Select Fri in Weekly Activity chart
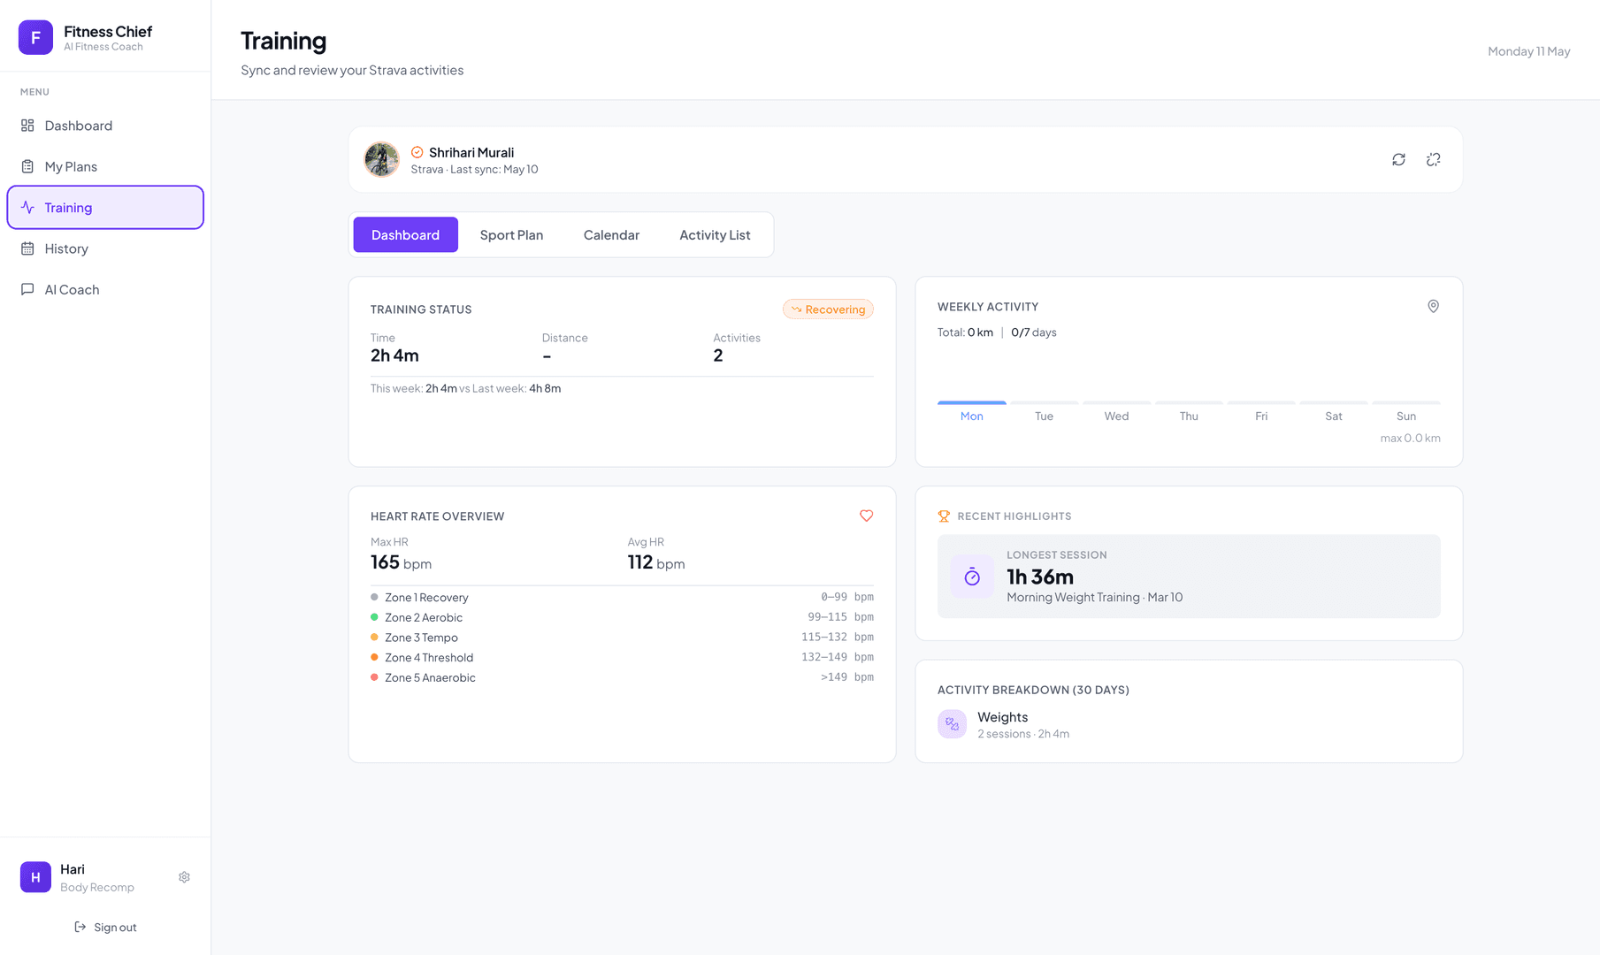Image resolution: width=1600 pixels, height=955 pixels. point(1261,410)
